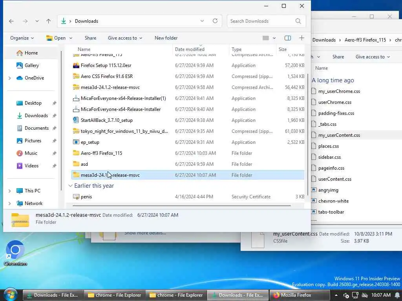Screen dimensions: 402x301
Task: Select angryimg image in chrome window
Action: 328,190
